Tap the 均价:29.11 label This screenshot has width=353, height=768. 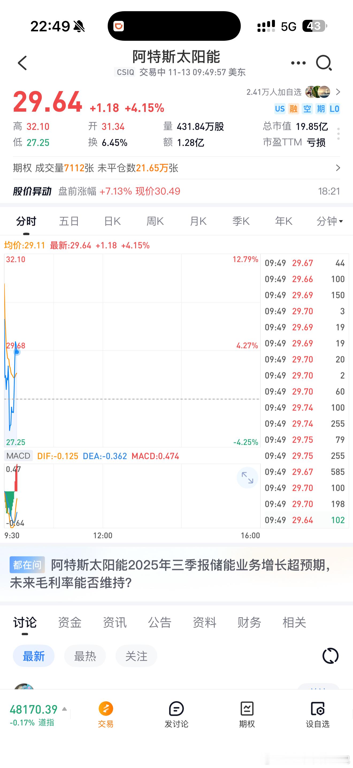point(24,245)
